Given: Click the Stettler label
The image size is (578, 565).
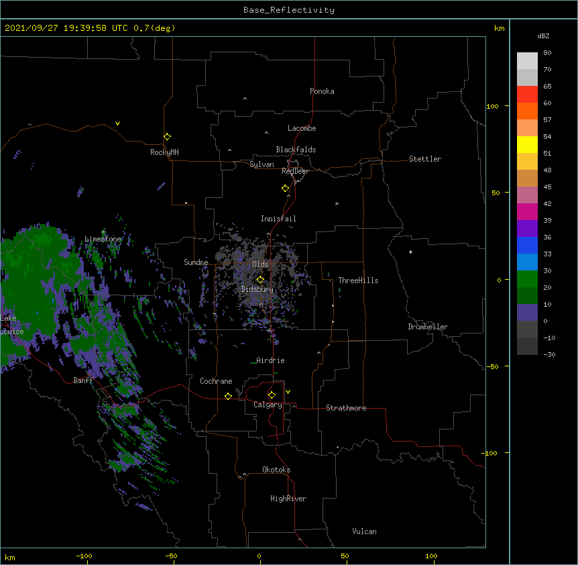Looking at the screenshot, I should click(425, 159).
